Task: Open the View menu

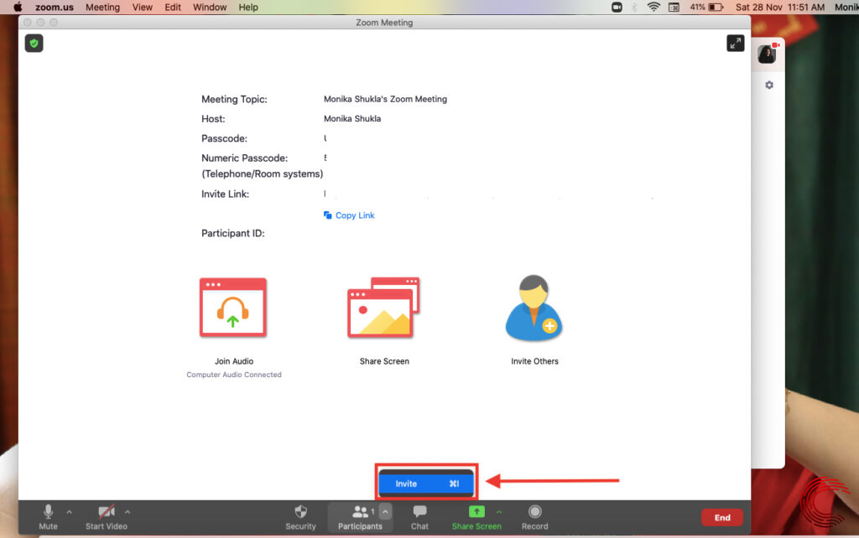Action: click(x=143, y=7)
